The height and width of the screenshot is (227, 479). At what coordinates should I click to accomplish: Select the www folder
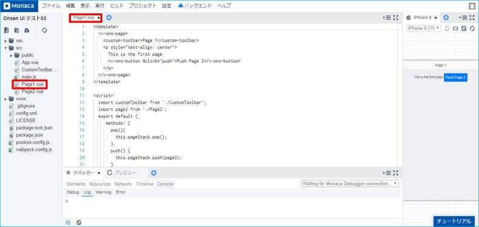21,99
